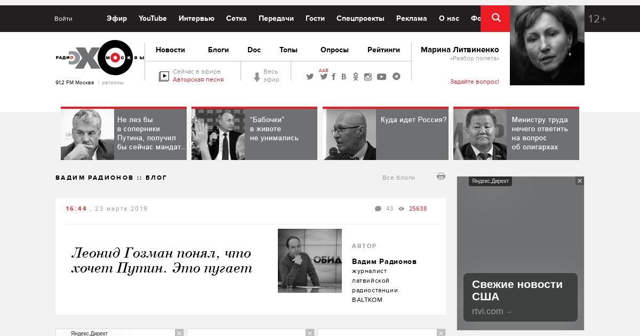Open the Telegram icon

pyautogui.click(x=396, y=76)
